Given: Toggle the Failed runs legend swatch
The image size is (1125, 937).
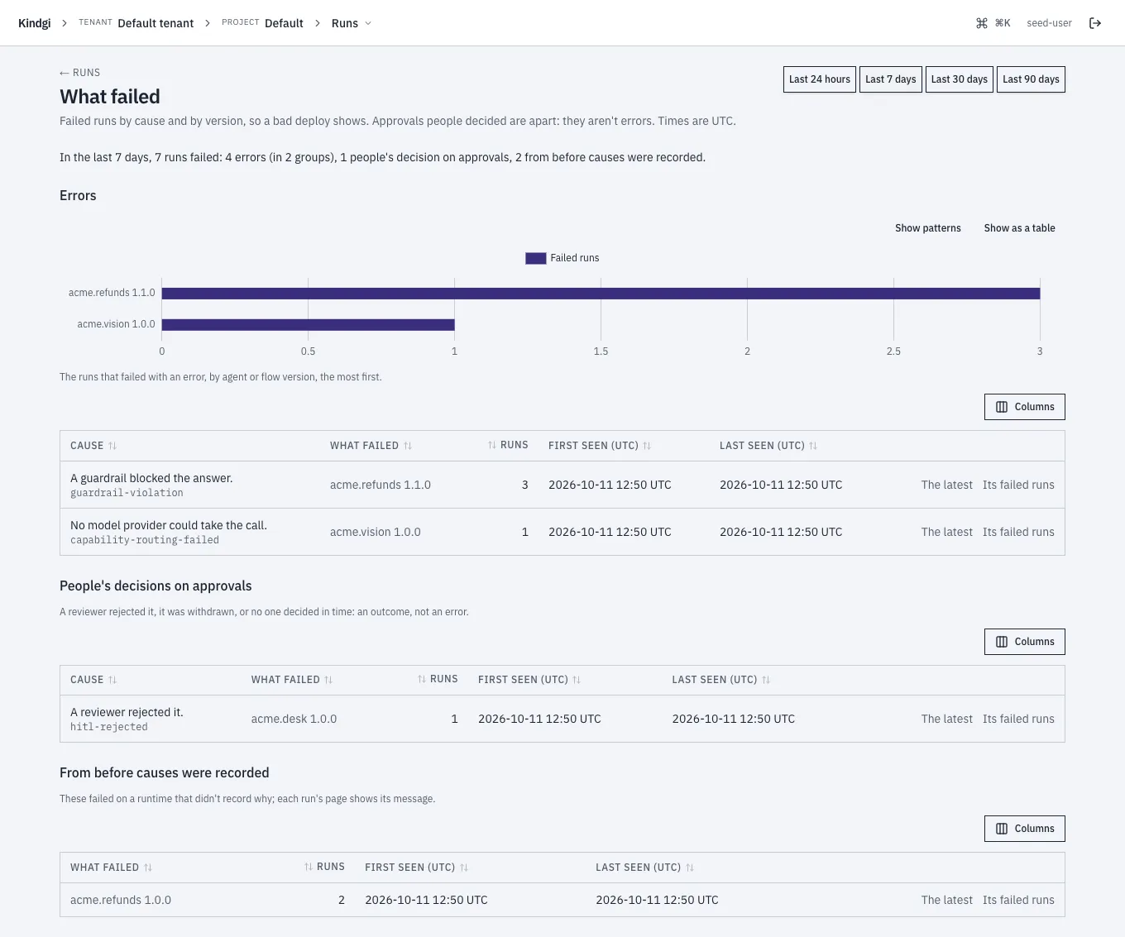Looking at the screenshot, I should (x=535, y=258).
